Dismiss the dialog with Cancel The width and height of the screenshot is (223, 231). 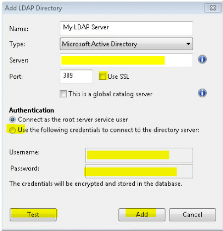tap(192, 215)
